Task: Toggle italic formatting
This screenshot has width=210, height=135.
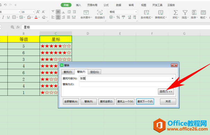Action: pyautogui.click(x=3, y=17)
